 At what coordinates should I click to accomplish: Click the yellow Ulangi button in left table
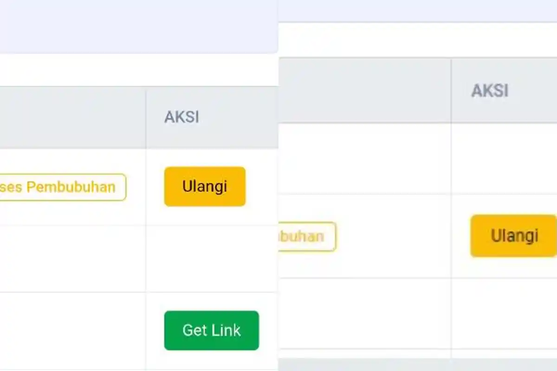(204, 186)
